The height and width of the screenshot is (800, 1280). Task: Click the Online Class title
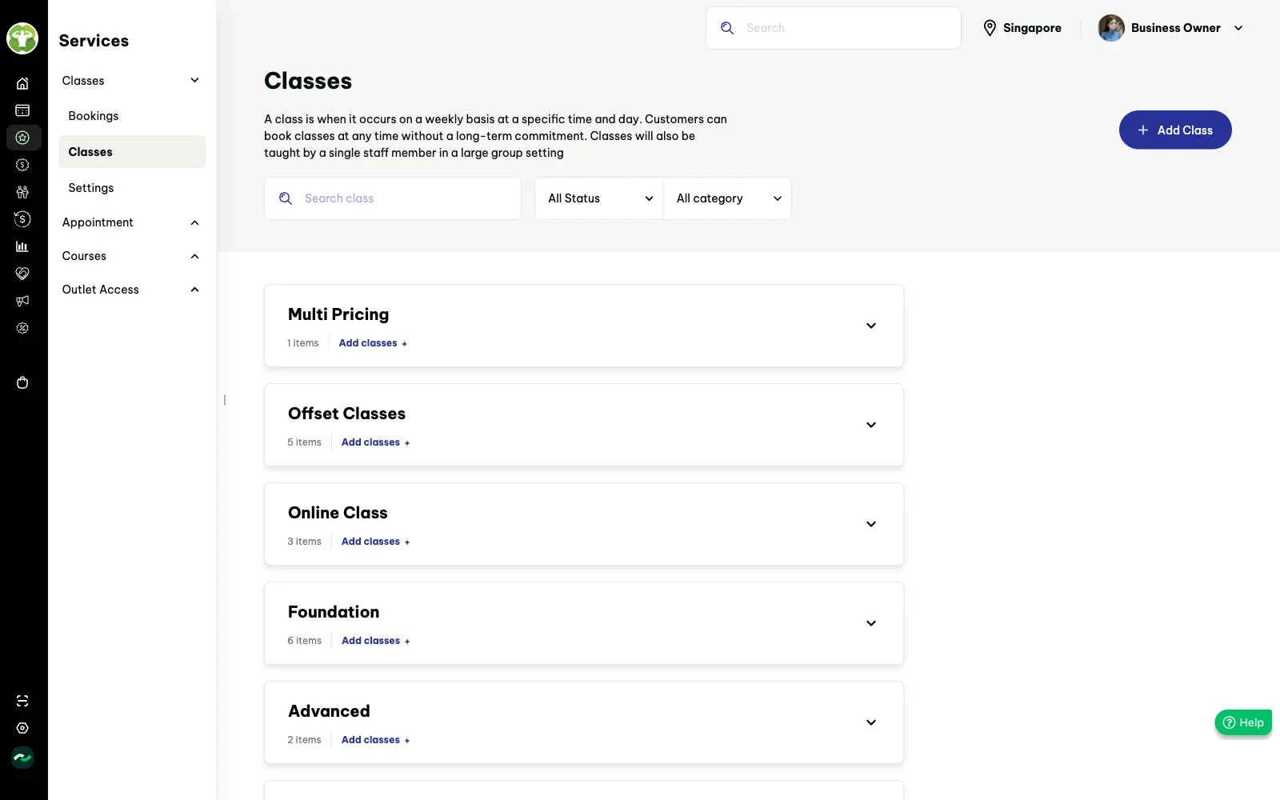click(338, 513)
